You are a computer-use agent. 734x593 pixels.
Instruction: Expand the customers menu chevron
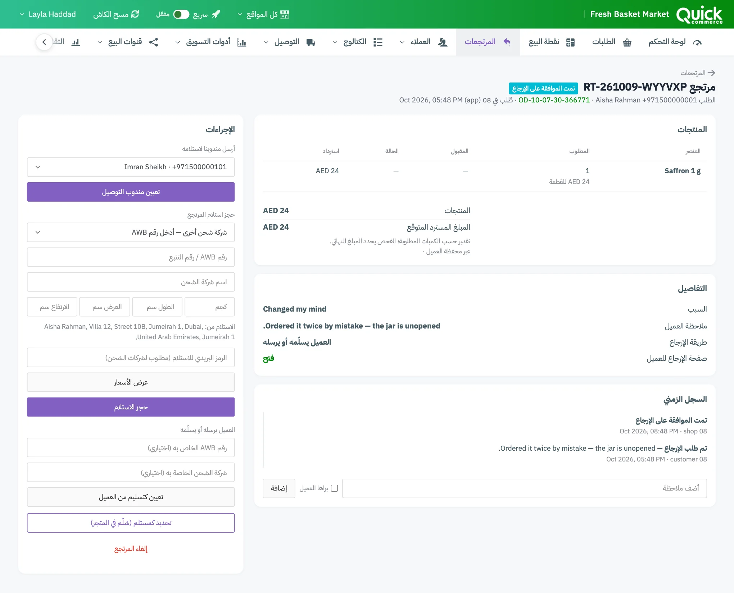coord(402,42)
